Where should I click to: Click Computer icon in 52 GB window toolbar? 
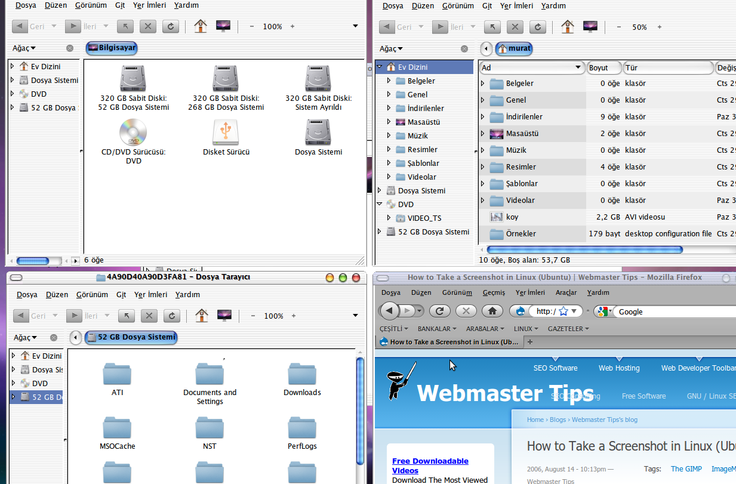[x=224, y=315]
